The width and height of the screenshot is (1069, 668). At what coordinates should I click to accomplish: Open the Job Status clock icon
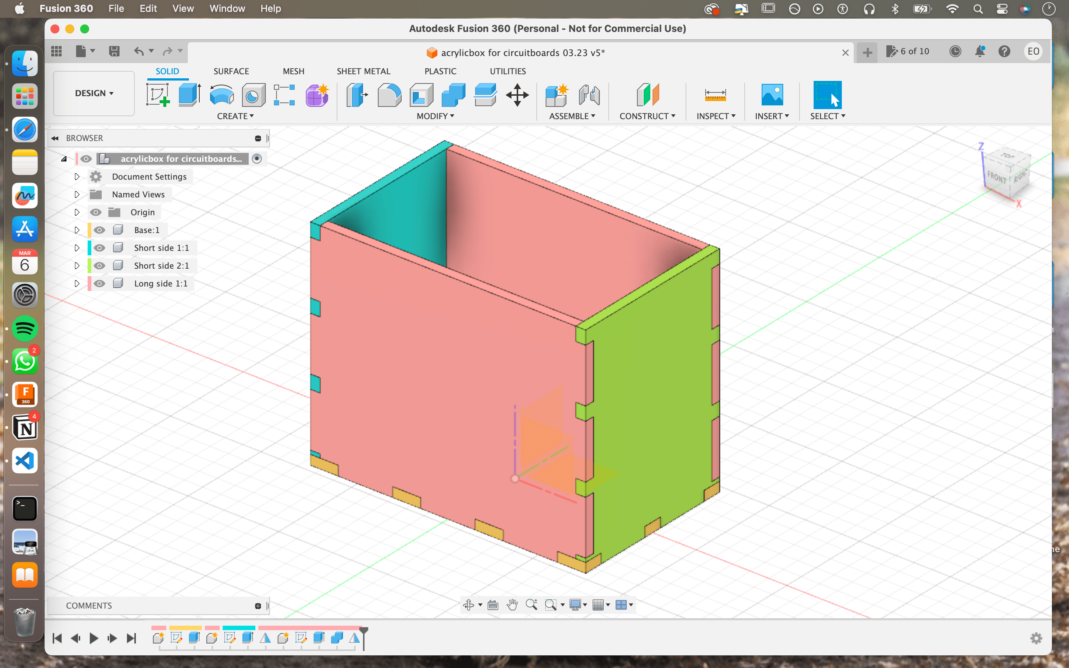click(955, 52)
